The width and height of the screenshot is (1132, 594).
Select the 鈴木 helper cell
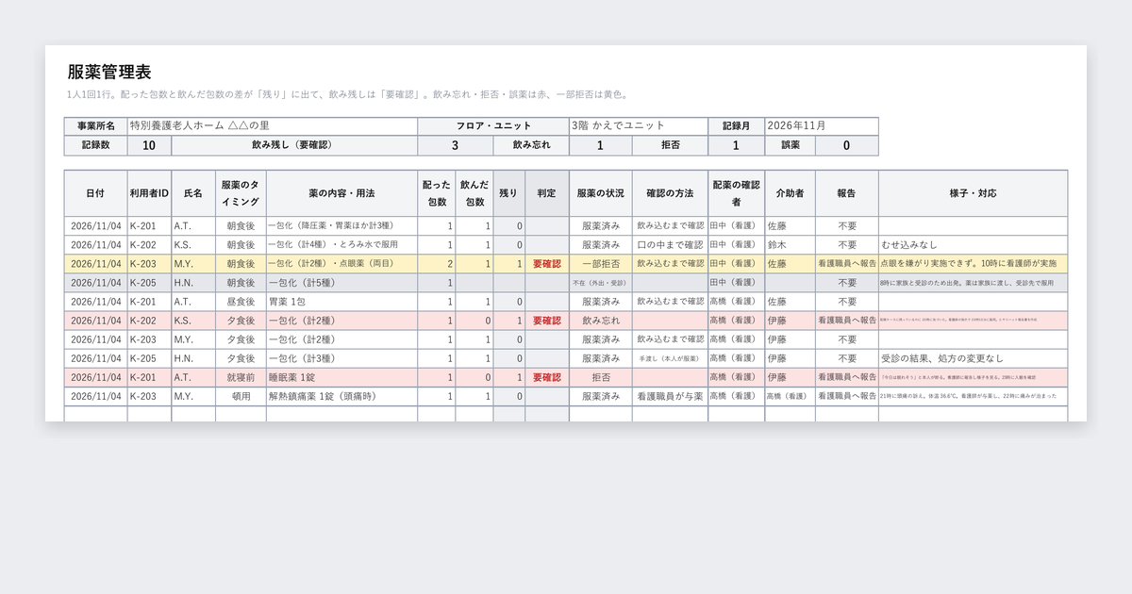coord(791,245)
